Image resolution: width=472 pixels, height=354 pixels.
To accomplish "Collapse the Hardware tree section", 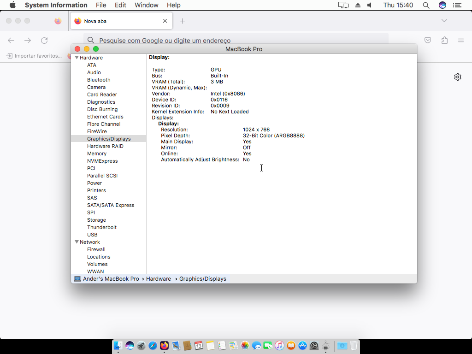I will (77, 58).
